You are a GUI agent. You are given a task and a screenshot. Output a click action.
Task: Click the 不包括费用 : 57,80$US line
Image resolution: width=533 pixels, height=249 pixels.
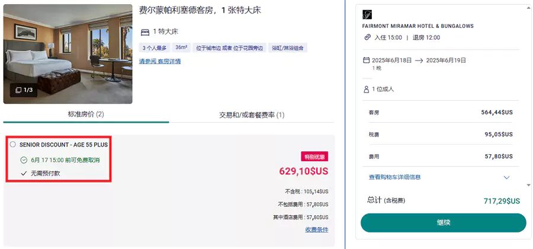point(303,205)
